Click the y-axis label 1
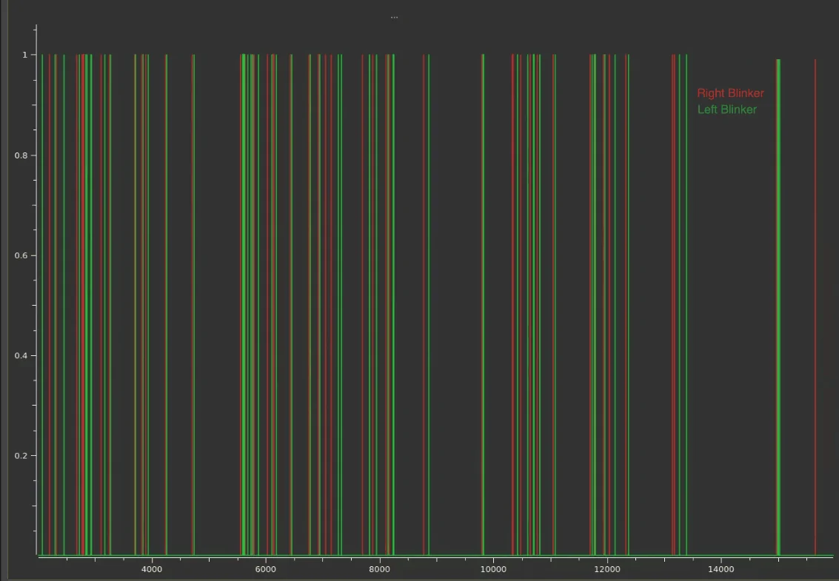Screen dimensions: 839x581 24,55
